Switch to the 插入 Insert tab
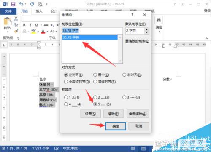Screen dimensions: 211x152 point(39,11)
